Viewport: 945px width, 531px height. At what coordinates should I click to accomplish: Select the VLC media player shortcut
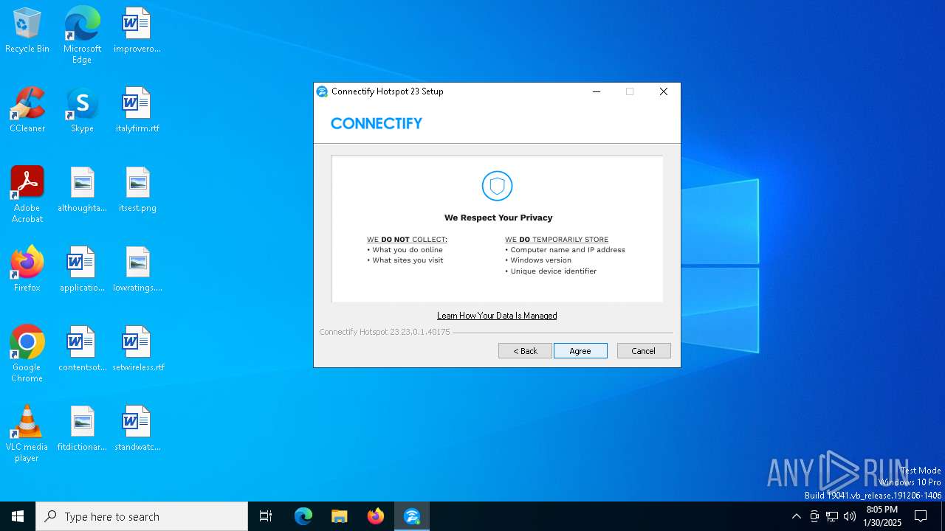click(x=27, y=434)
